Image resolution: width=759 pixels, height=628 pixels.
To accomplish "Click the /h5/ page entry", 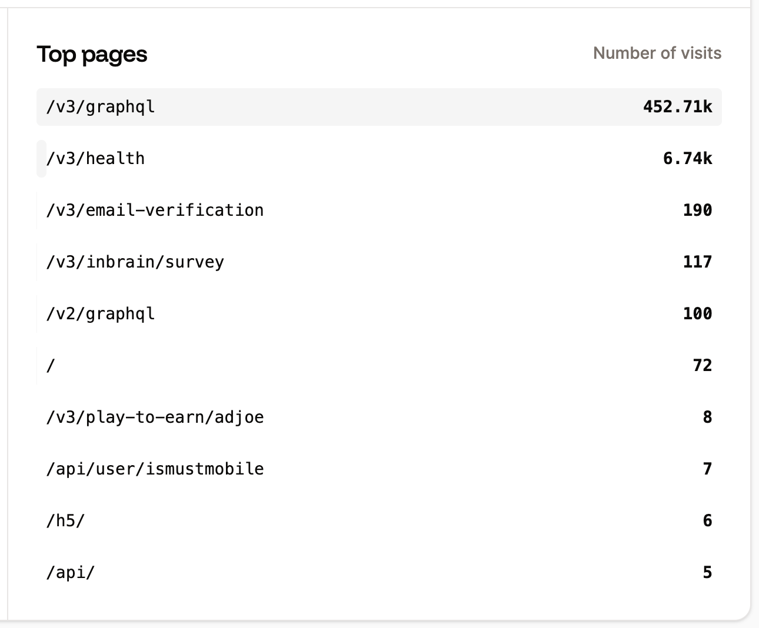I will 65,520.
